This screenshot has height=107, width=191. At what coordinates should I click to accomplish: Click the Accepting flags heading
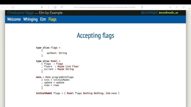(x=95, y=36)
